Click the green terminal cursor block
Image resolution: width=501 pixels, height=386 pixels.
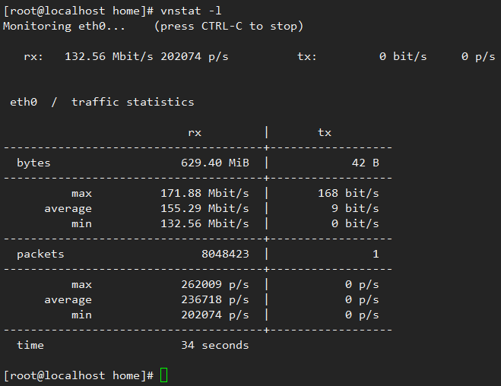tap(164, 375)
